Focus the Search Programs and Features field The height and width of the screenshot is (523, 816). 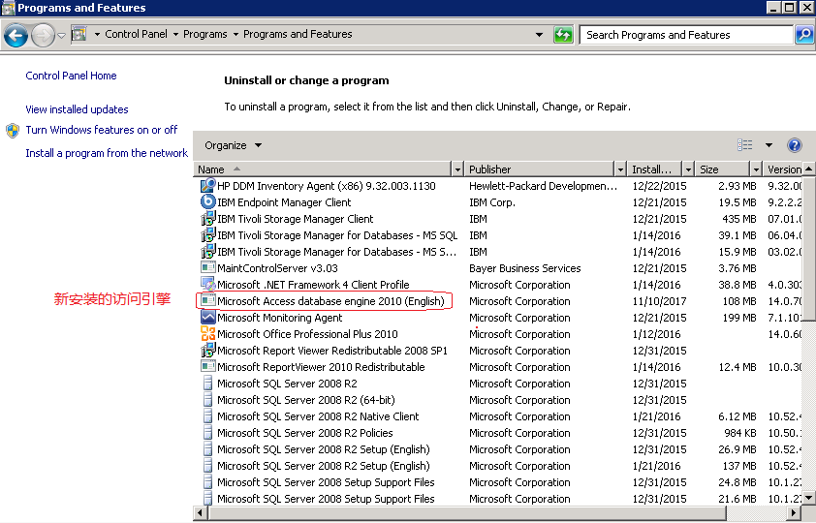coord(686,35)
